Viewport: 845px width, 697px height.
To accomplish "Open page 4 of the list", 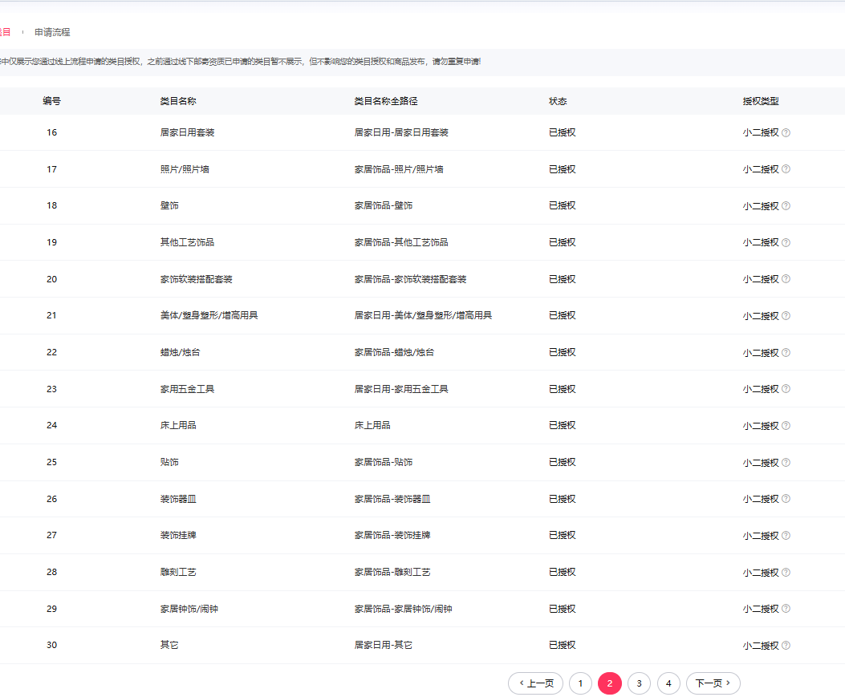I will (668, 683).
